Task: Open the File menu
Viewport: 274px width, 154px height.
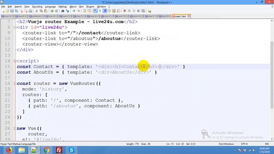Action: [x=3, y=7]
